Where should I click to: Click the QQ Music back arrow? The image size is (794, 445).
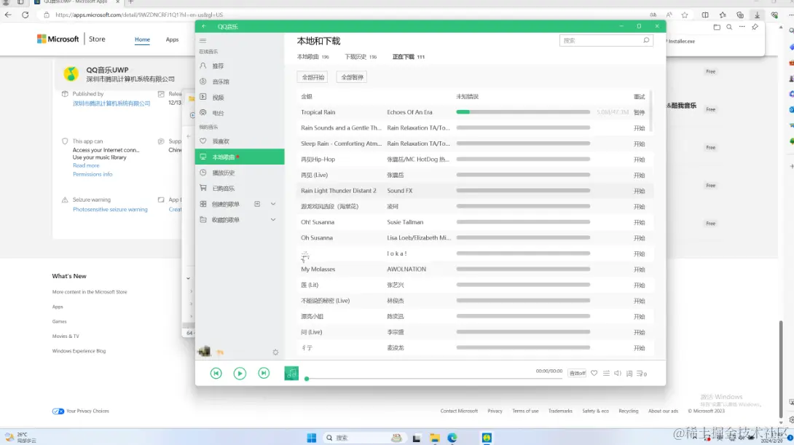pos(204,26)
